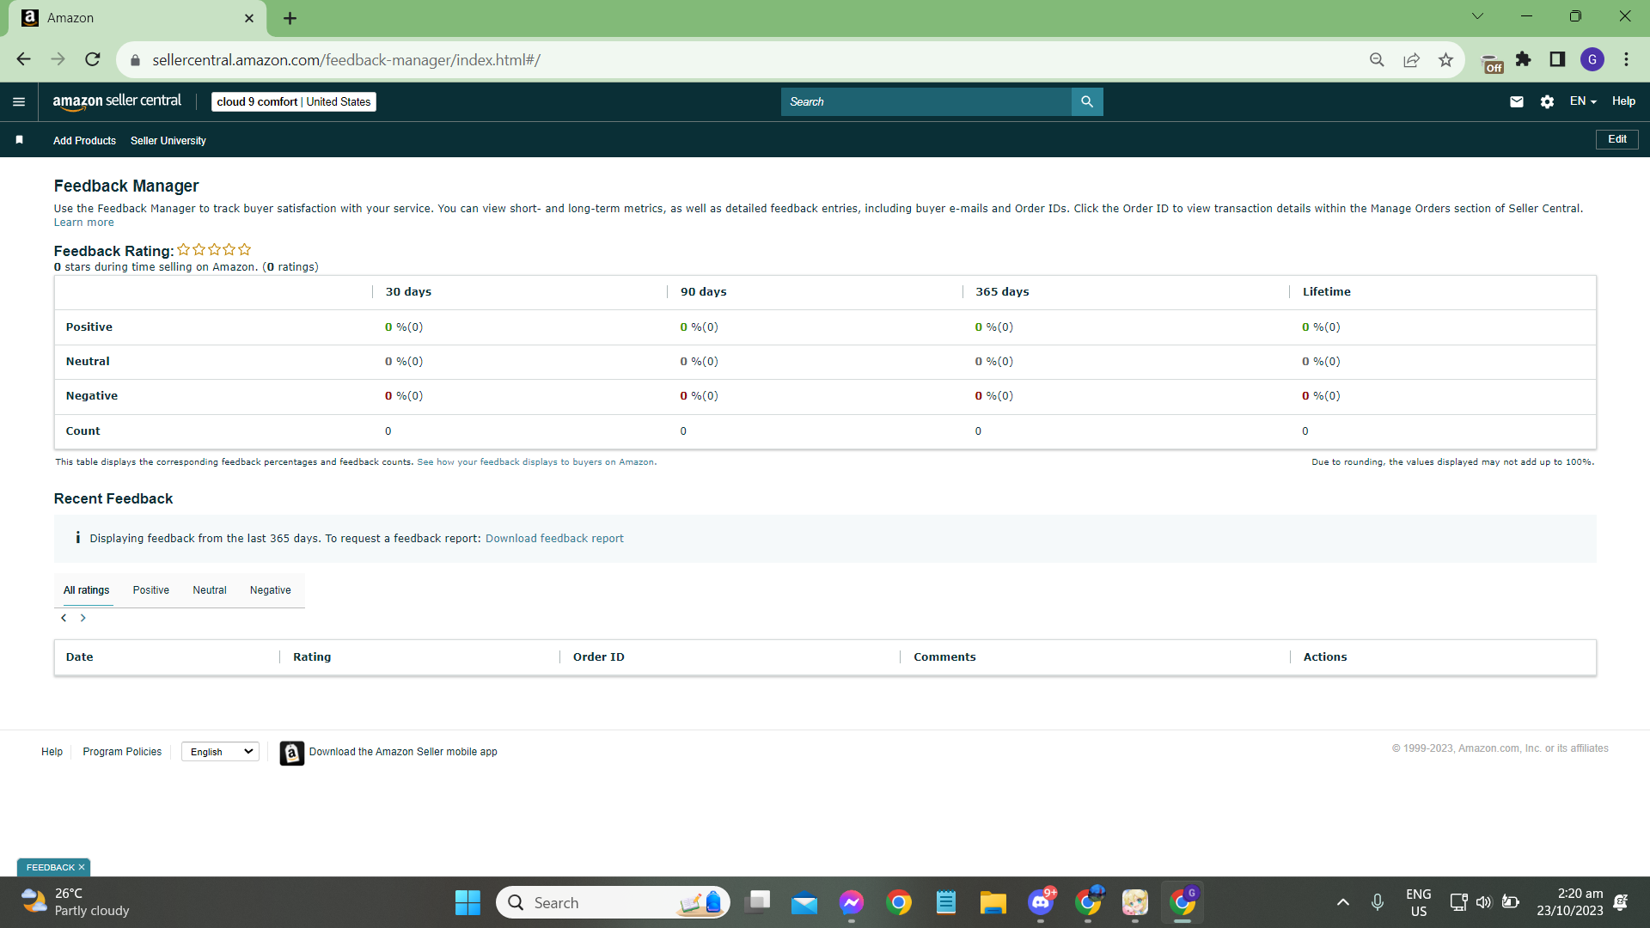Go back in browser history
Viewport: 1650px width, 928px height.
[23, 59]
